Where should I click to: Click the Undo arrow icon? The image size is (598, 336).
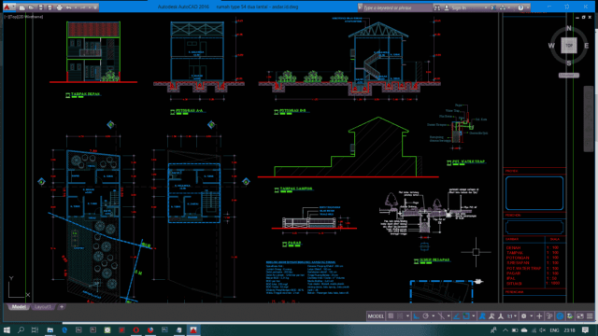pos(69,7)
